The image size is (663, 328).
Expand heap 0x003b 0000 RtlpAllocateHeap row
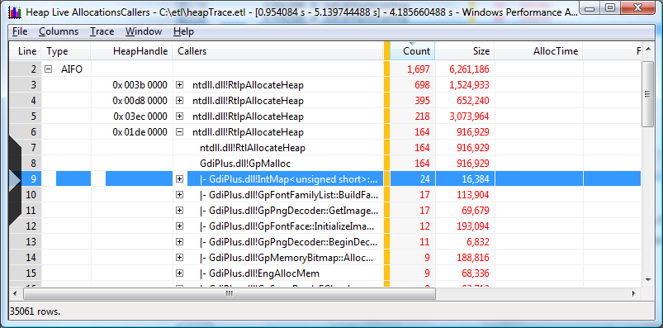coord(180,85)
